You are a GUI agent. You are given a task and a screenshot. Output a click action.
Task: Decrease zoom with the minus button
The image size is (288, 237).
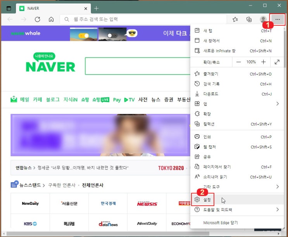238,62
